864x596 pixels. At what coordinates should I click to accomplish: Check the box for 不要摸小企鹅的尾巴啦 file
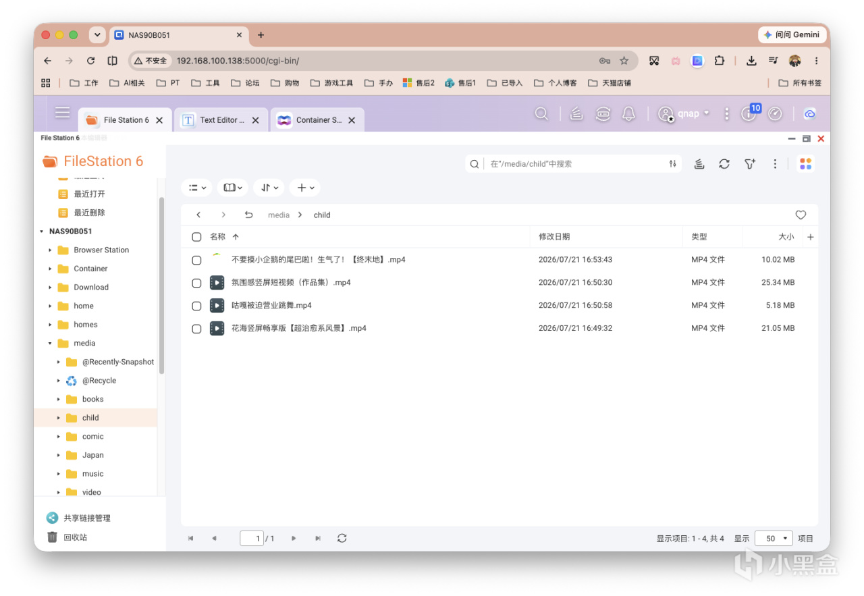[196, 260]
